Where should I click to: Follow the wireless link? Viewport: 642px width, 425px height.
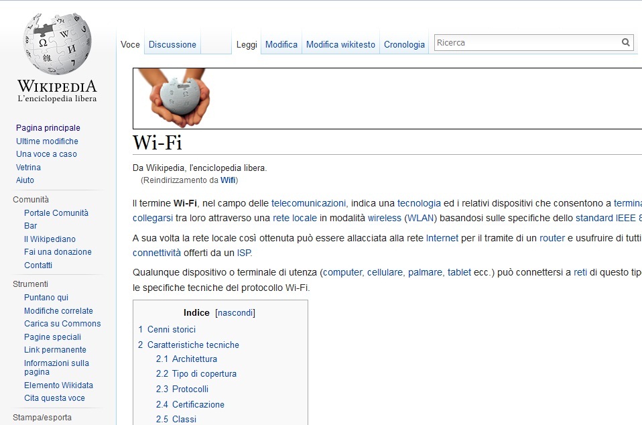pyautogui.click(x=385, y=219)
